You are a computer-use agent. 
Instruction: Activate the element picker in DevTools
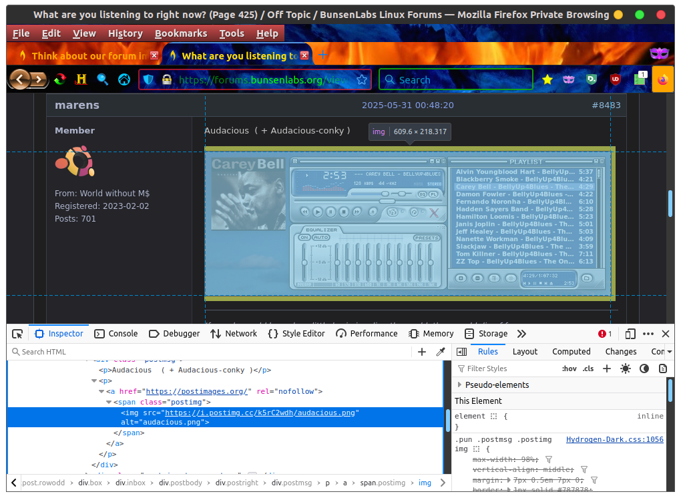click(x=17, y=334)
